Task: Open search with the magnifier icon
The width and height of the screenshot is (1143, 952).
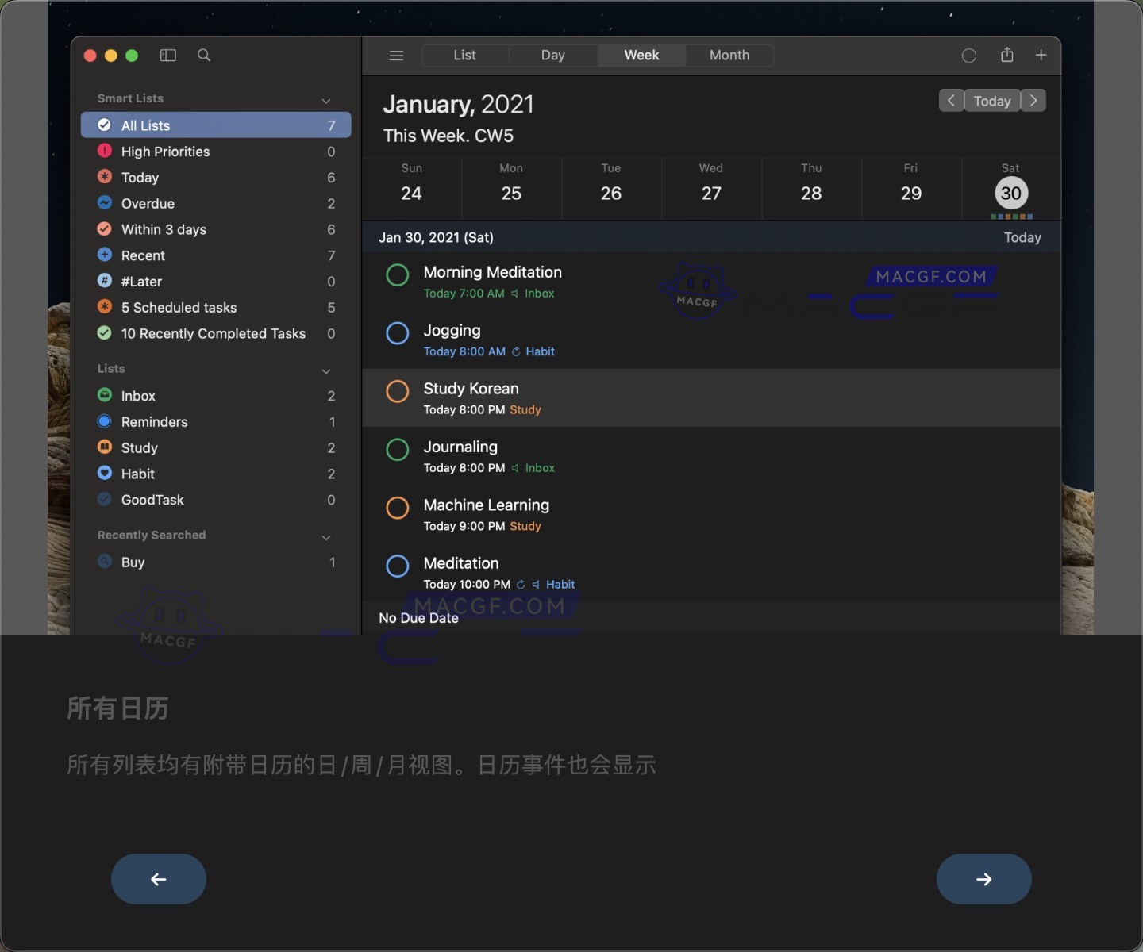Action: [x=203, y=56]
